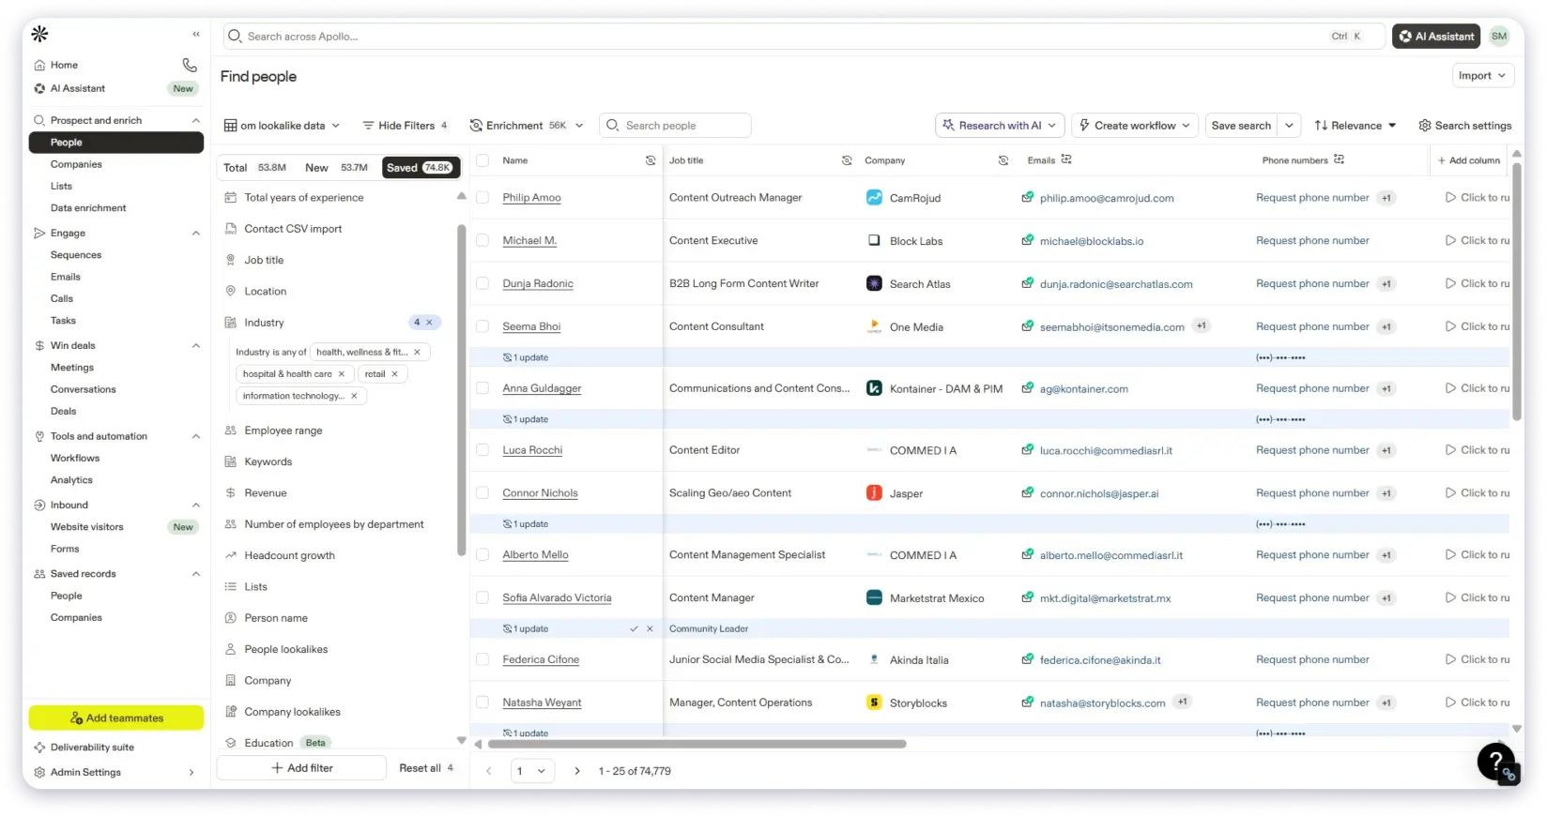Select the Michael M. row checkbox
Screen dimensions: 1547x816
(x=482, y=240)
